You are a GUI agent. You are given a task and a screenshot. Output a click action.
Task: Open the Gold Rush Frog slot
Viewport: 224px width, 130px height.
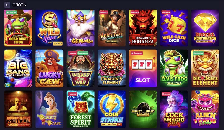coord(18,28)
